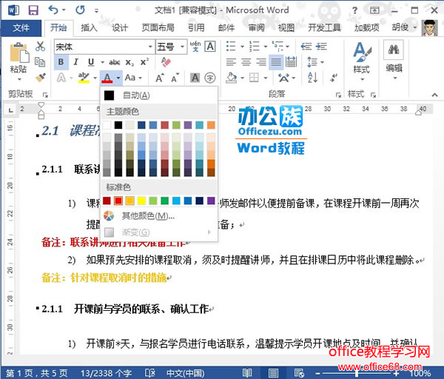Expand the text highlight color dropdown arrow
Viewport: 444px width, 379px height.
point(95,78)
